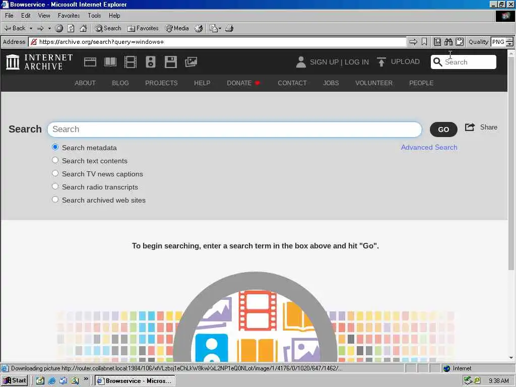Open the History toolbar icon
The image size is (516, 387).
[199, 28]
